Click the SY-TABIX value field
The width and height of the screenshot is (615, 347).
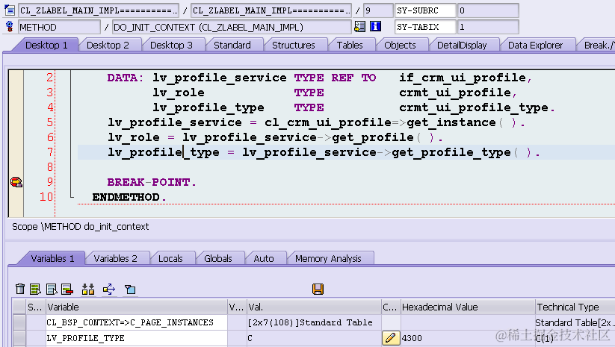(x=488, y=27)
